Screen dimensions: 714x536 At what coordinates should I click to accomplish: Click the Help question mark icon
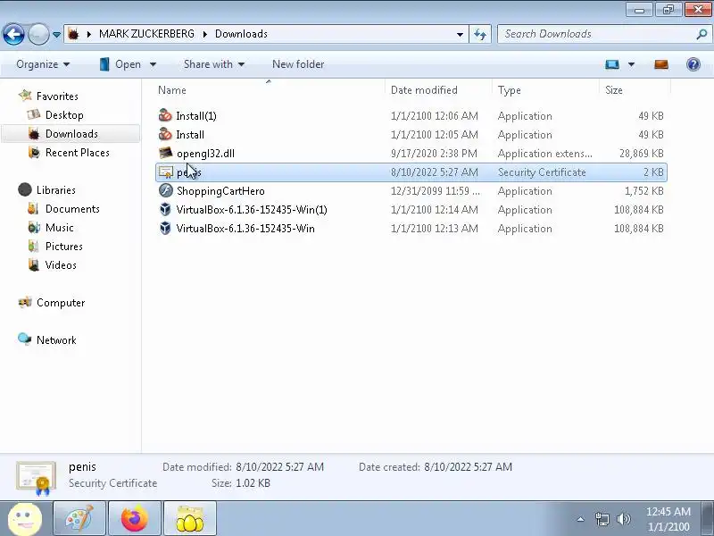(693, 64)
